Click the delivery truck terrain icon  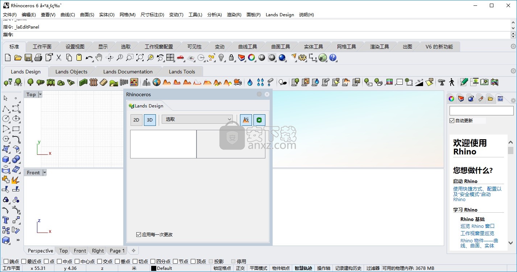(x=238, y=82)
